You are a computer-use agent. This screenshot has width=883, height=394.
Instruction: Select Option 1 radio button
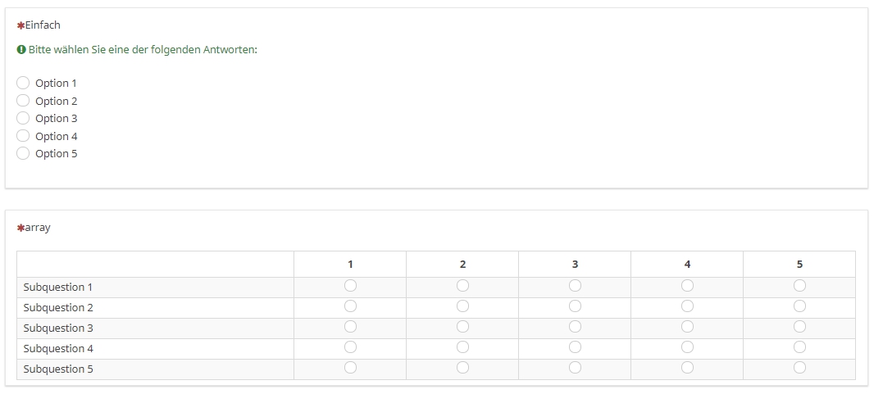click(x=23, y=83)
